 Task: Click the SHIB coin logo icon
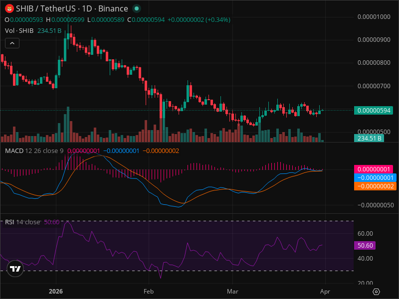tap(9, 8)
